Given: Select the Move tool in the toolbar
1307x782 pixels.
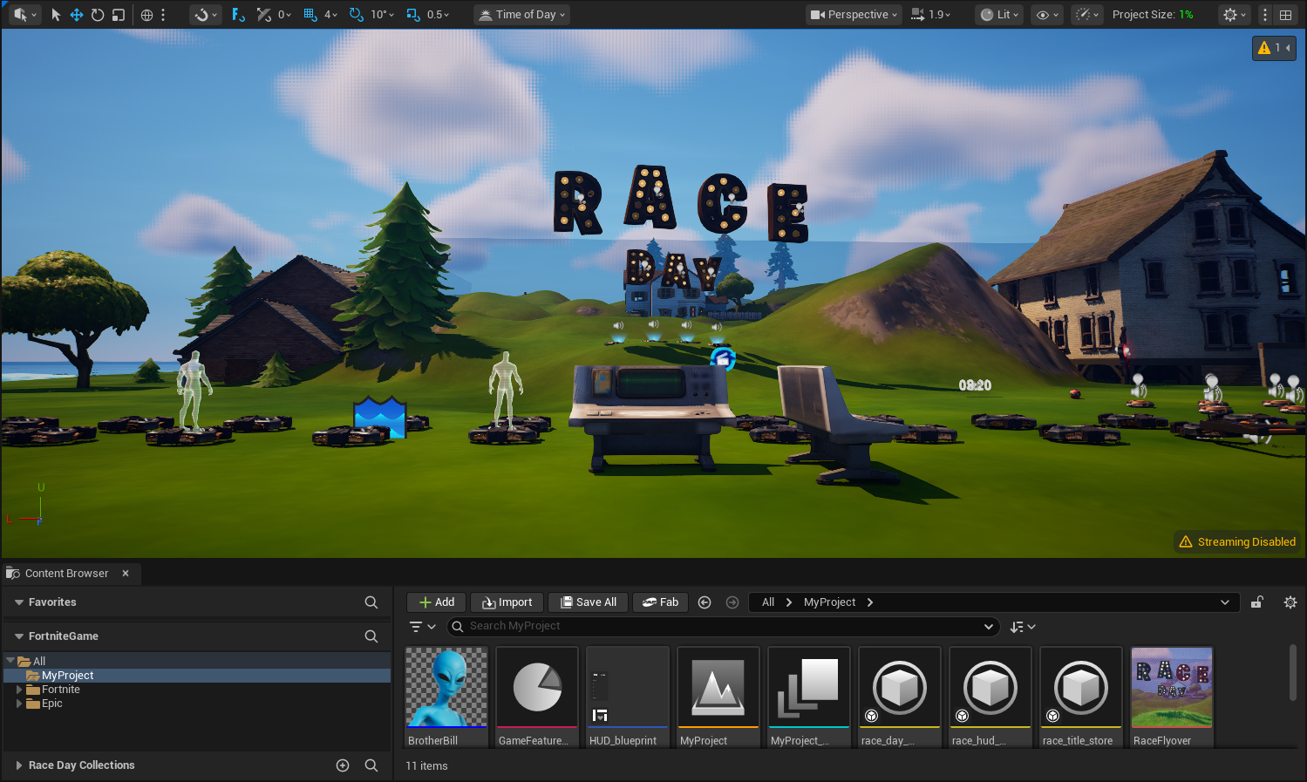Looking at the screenshot, I should point(77,14).
